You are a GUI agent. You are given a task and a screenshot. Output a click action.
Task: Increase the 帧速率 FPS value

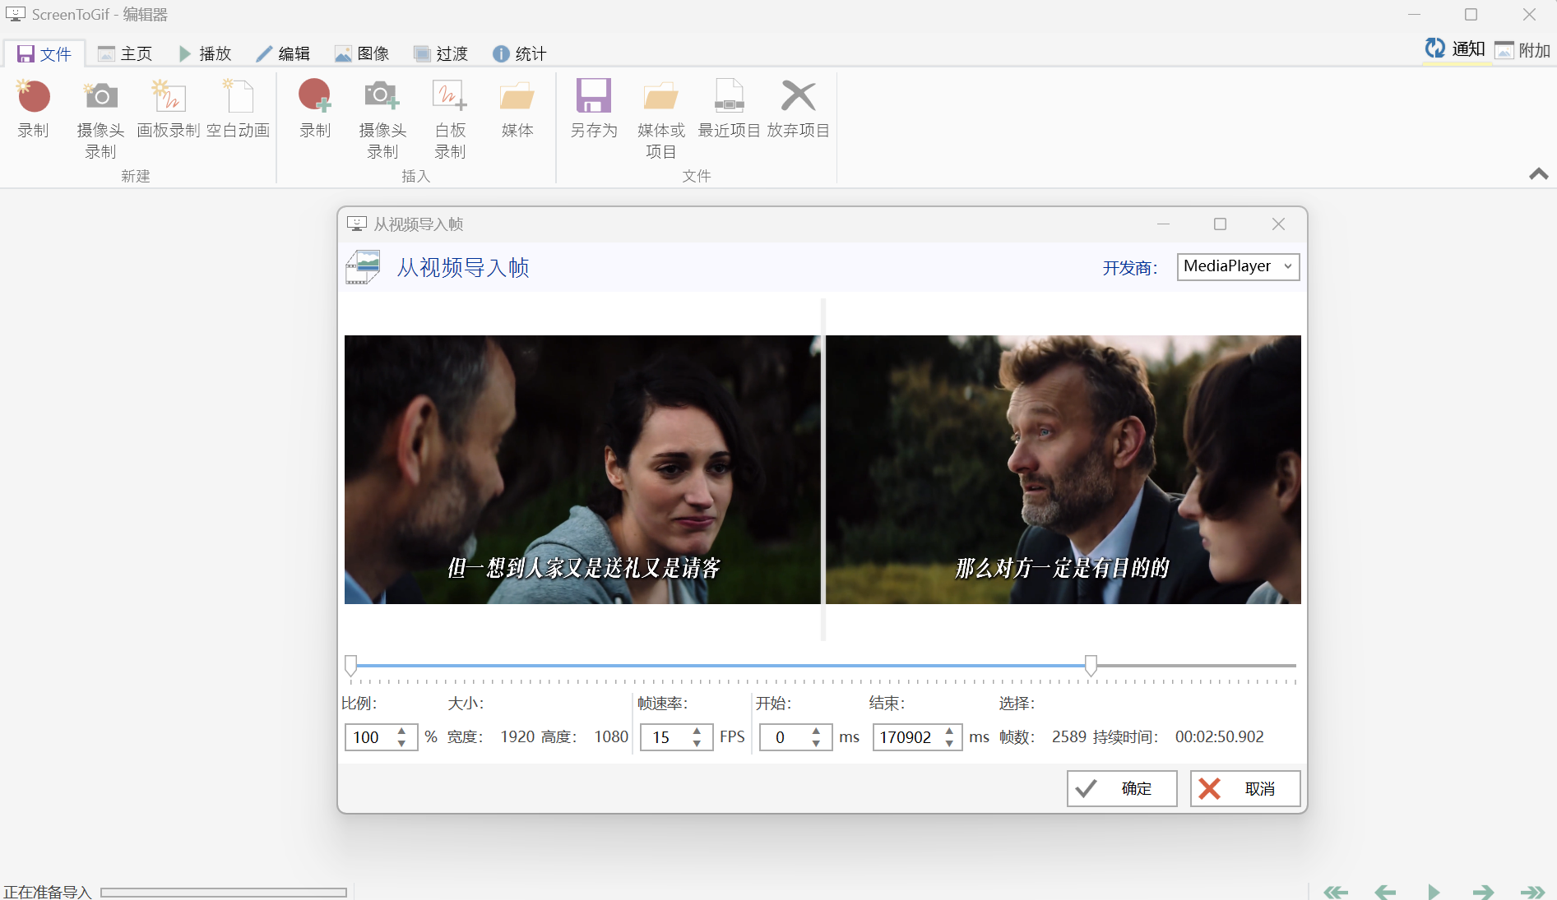pyautogui.click(x=697, y=731)
